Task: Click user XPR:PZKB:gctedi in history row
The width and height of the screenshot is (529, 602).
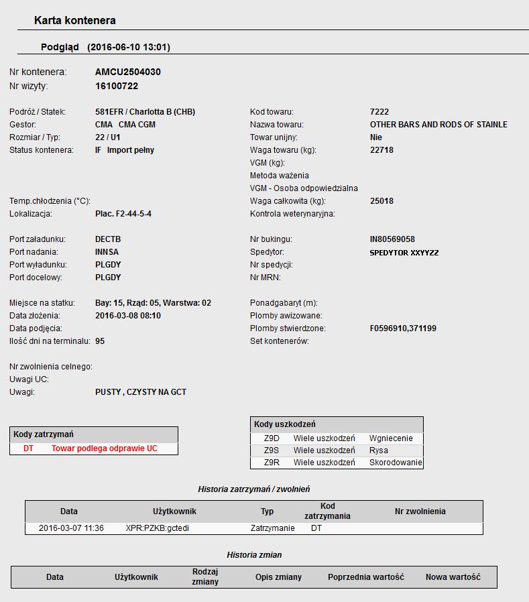Action: pyautogui.click(x=158, y=528)
